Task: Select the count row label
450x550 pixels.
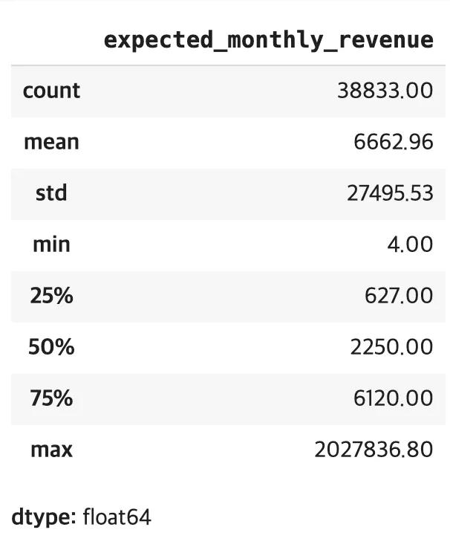Action: (51, 91)
